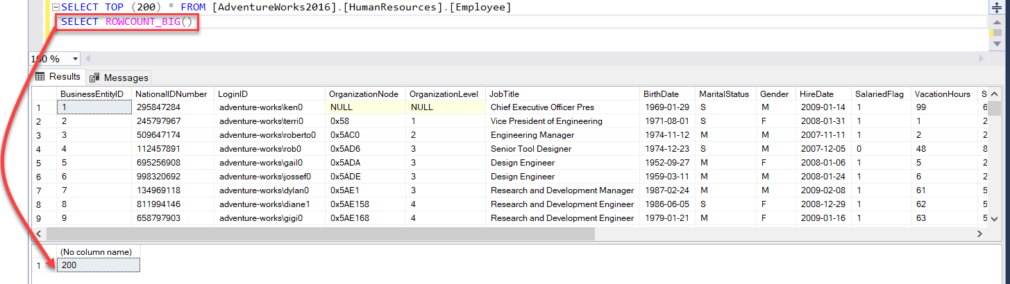Click the editor split-pane icon

tap(998, 7)
